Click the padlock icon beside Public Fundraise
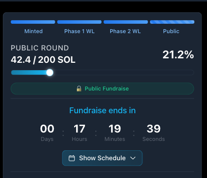 (79, 89)
